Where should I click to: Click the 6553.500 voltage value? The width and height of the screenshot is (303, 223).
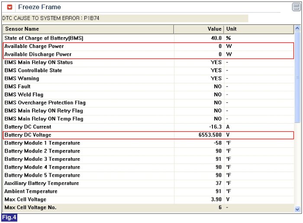coord(210,135)
